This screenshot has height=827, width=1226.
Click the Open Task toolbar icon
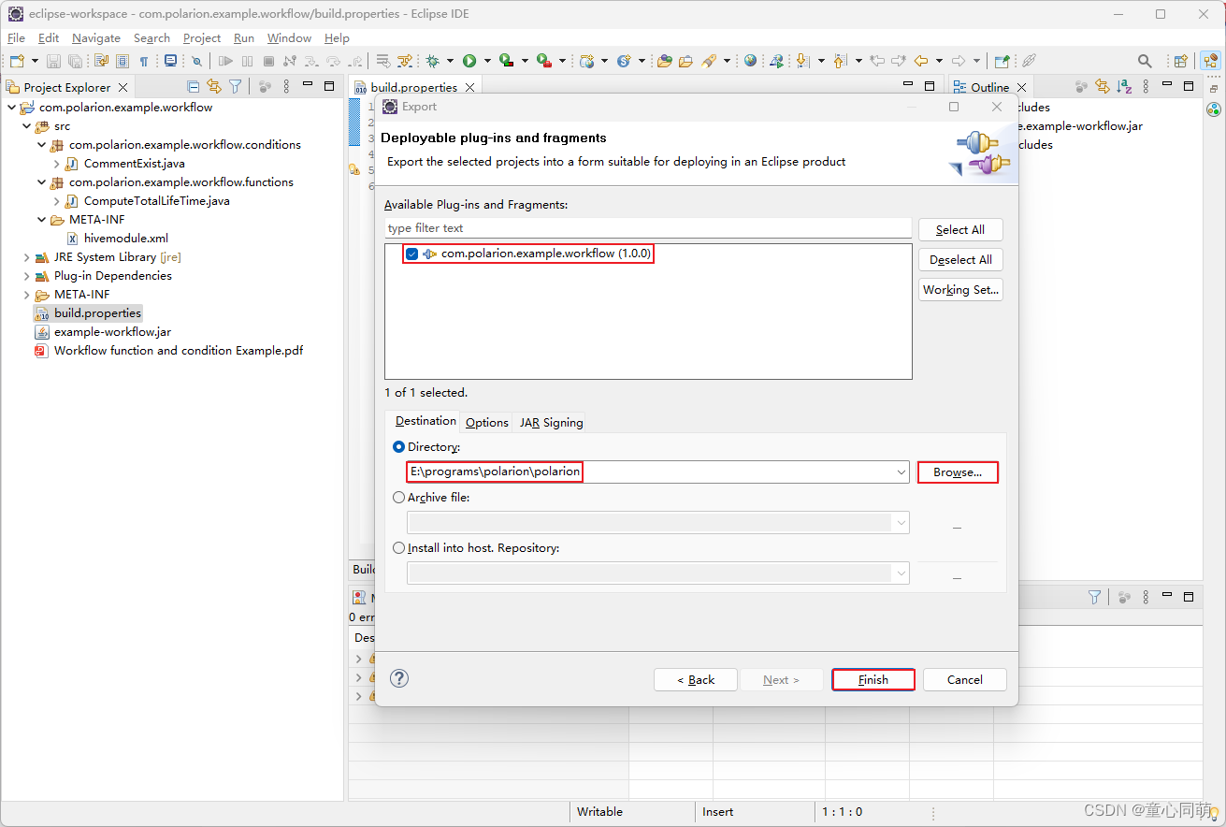click(685, 61)
